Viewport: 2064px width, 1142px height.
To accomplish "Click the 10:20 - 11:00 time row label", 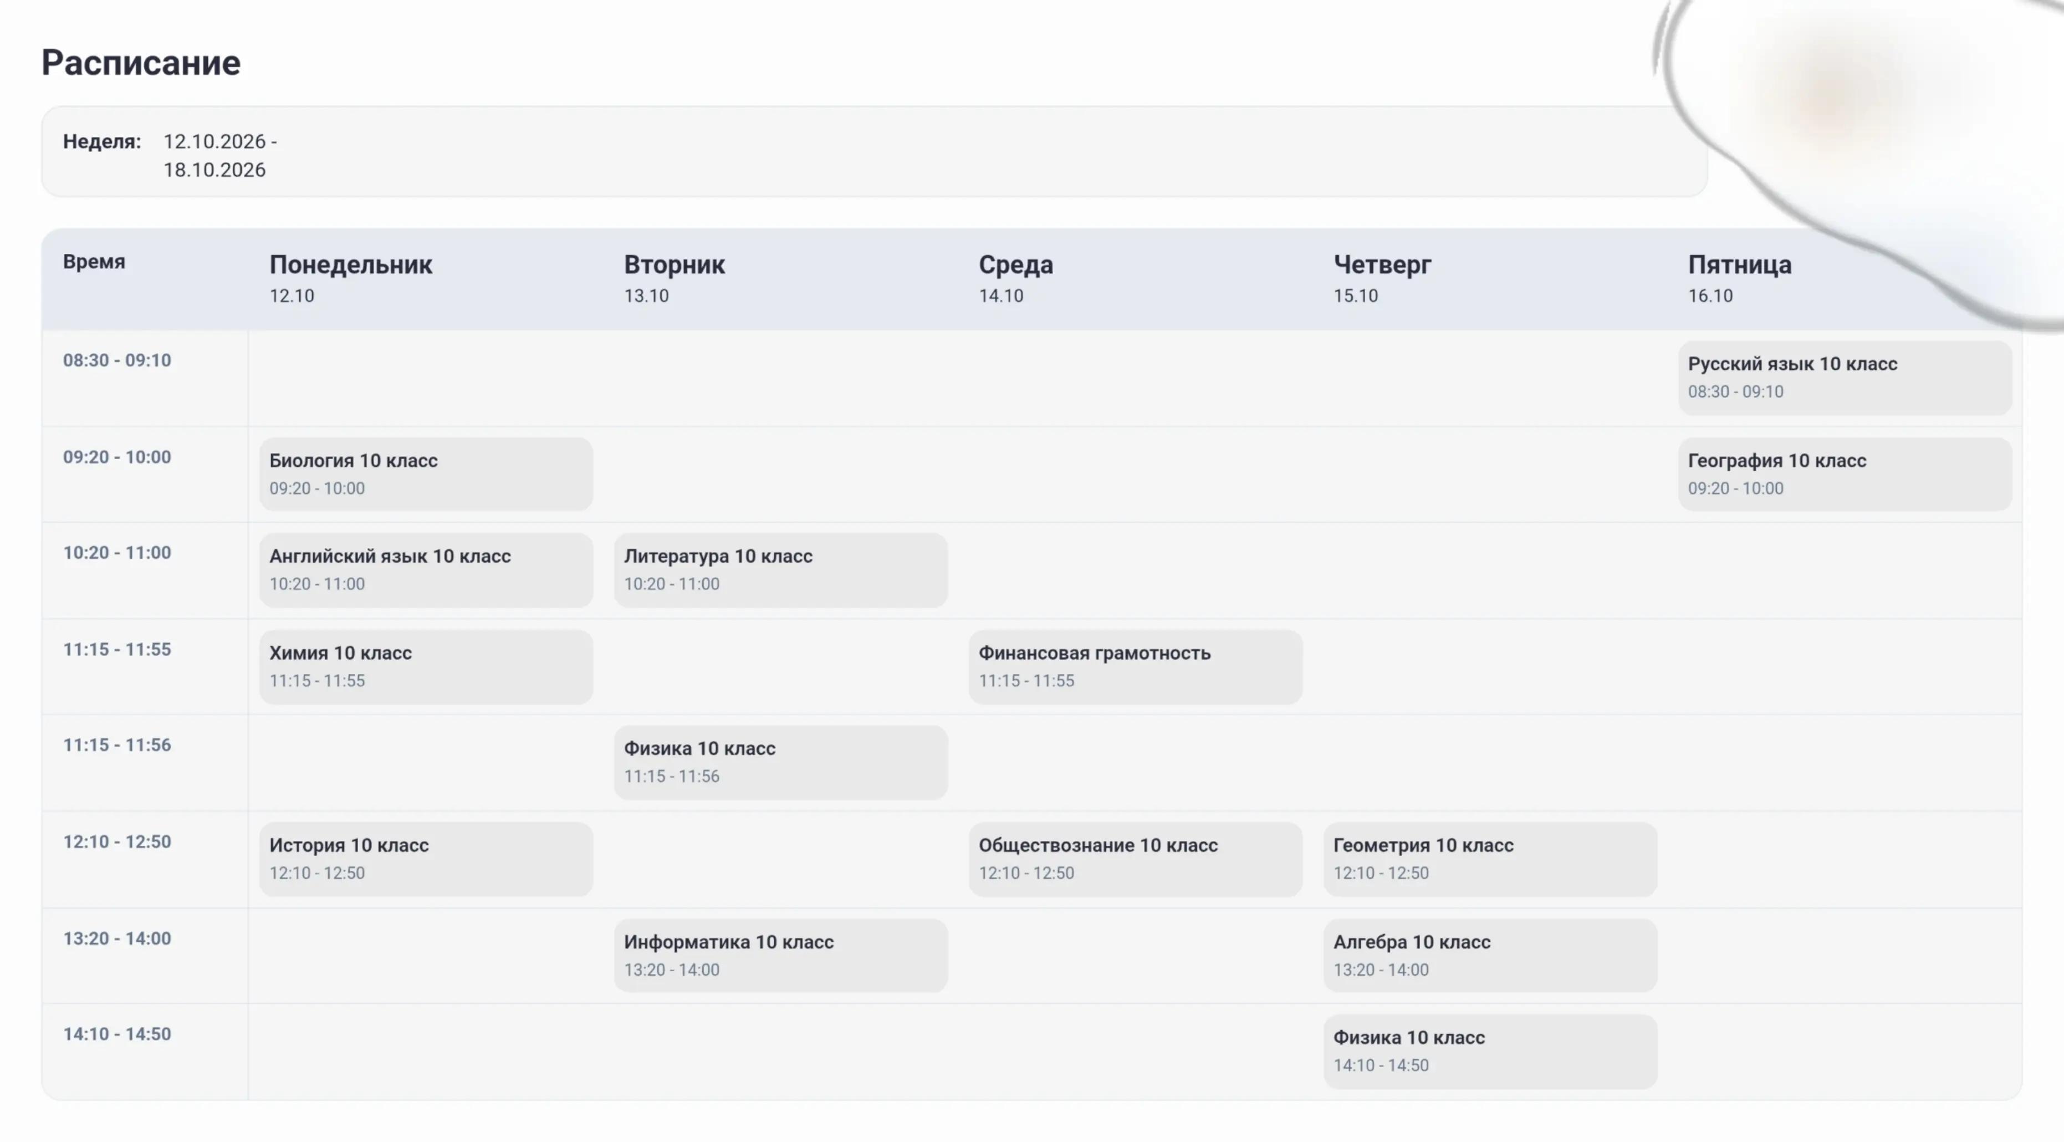I will pos(117,552).
